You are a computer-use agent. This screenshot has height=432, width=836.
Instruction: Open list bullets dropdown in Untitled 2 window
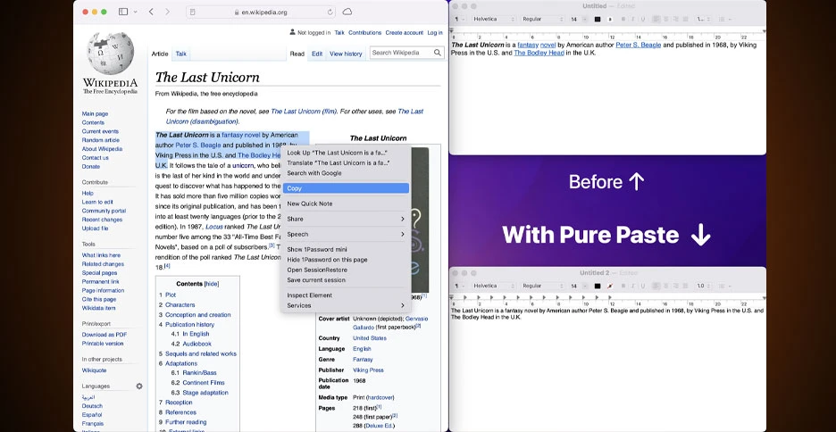725,286
